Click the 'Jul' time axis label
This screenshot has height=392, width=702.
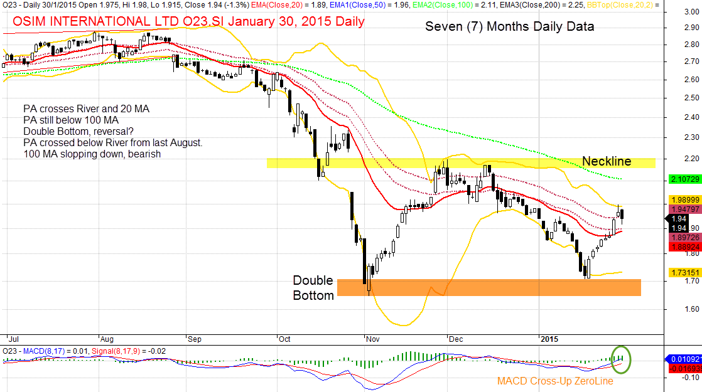point(13,339)
